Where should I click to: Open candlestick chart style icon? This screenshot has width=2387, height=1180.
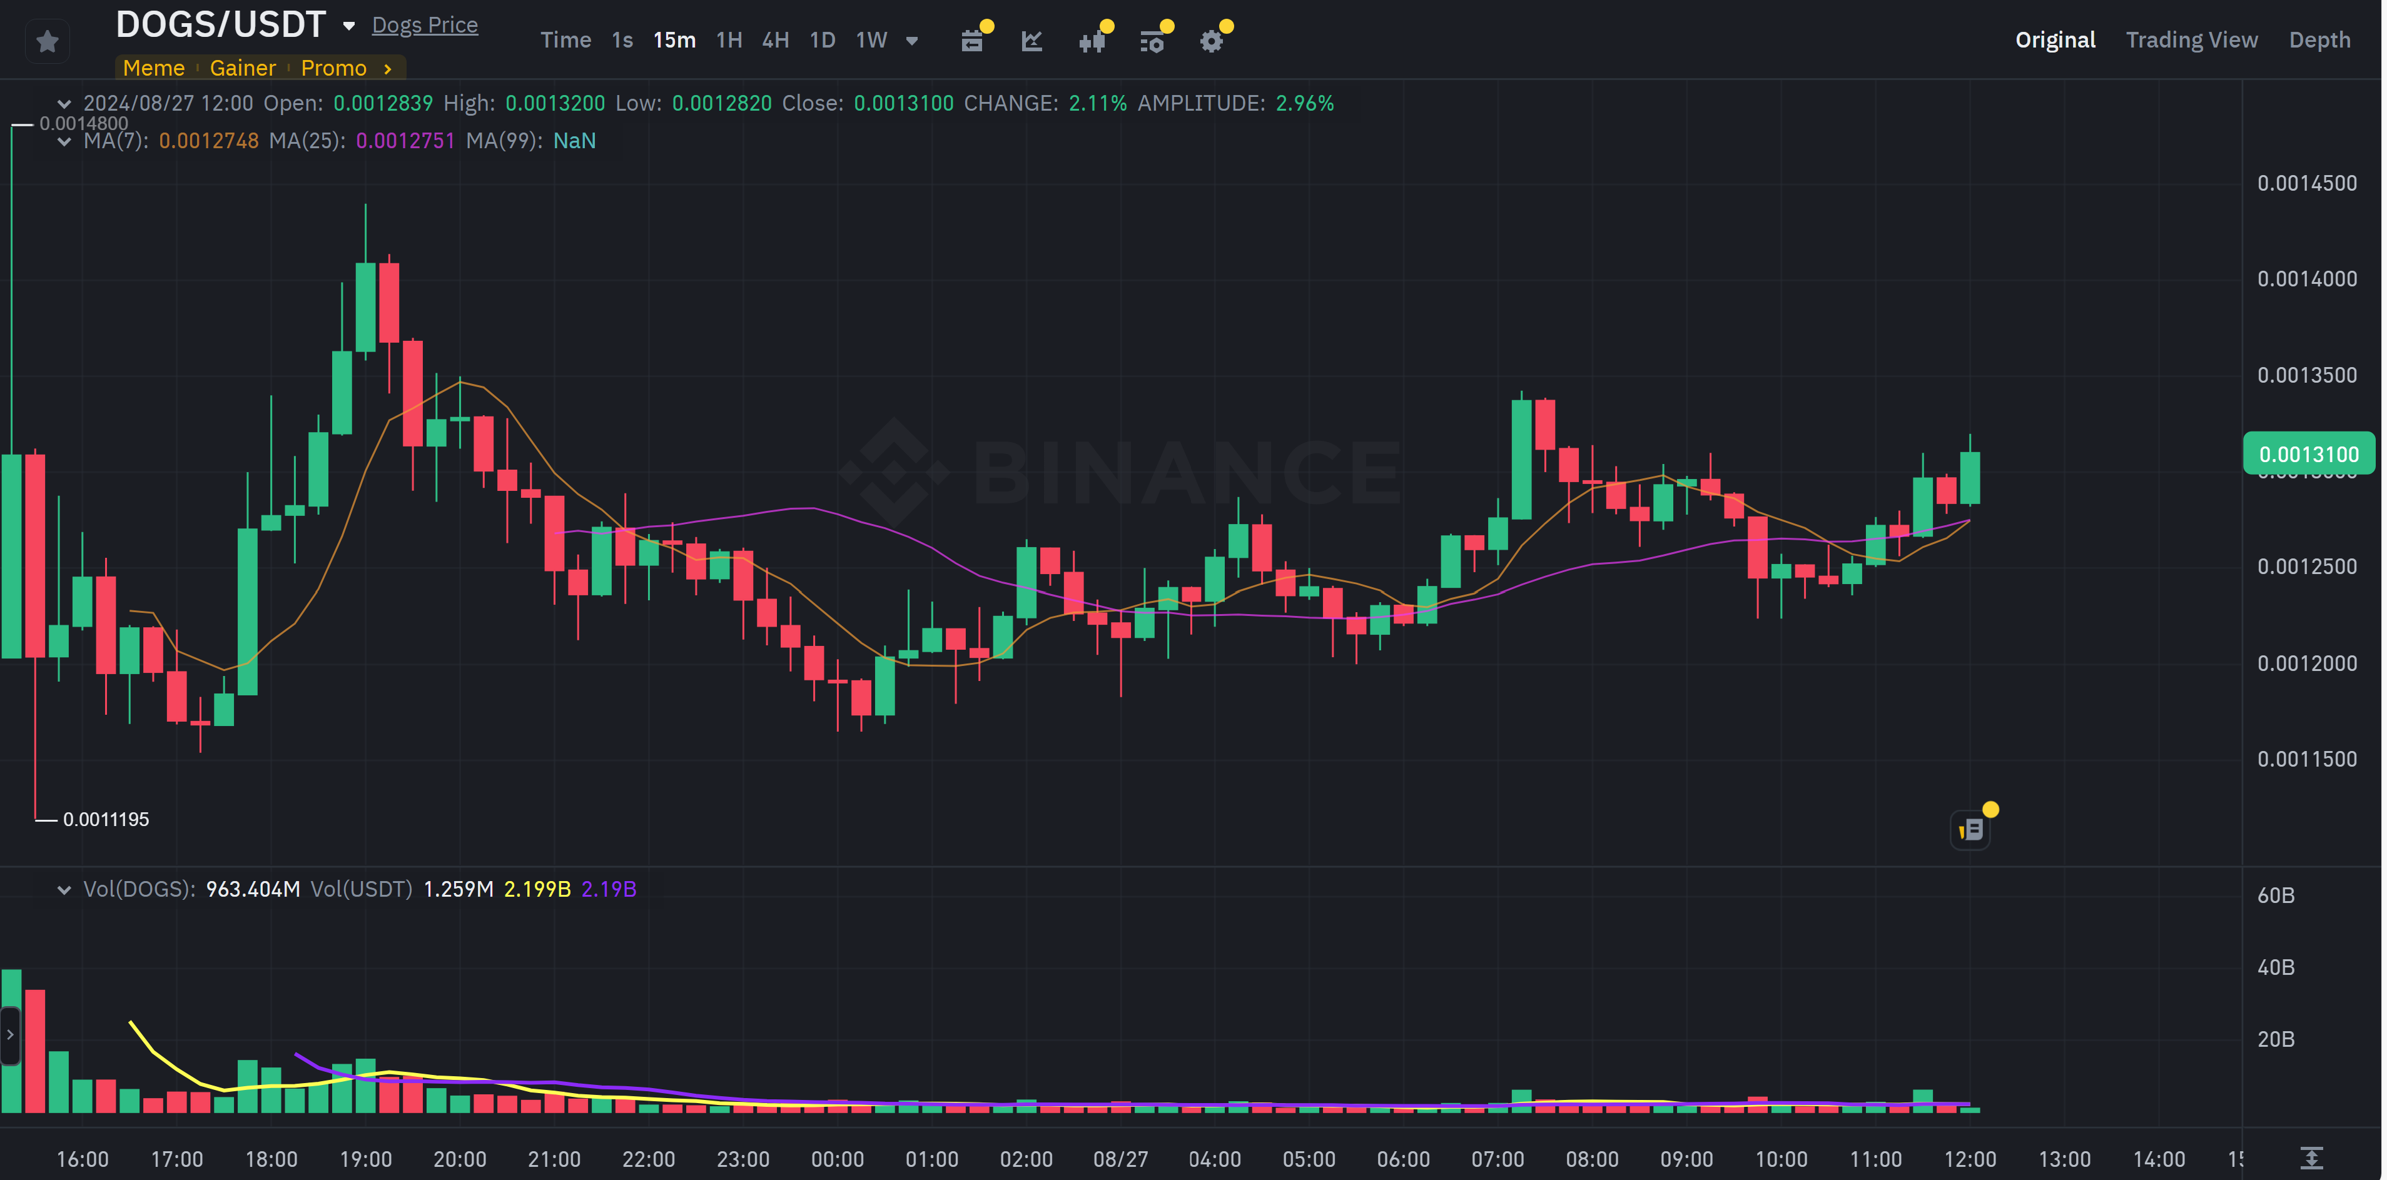[x=1092, y=41]
